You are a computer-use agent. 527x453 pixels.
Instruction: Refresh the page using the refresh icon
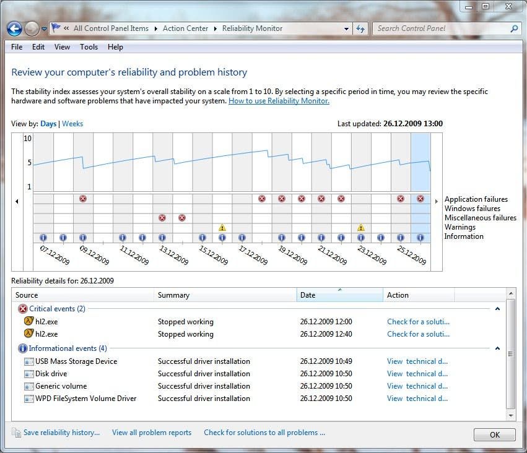click(x=360, y=29)
